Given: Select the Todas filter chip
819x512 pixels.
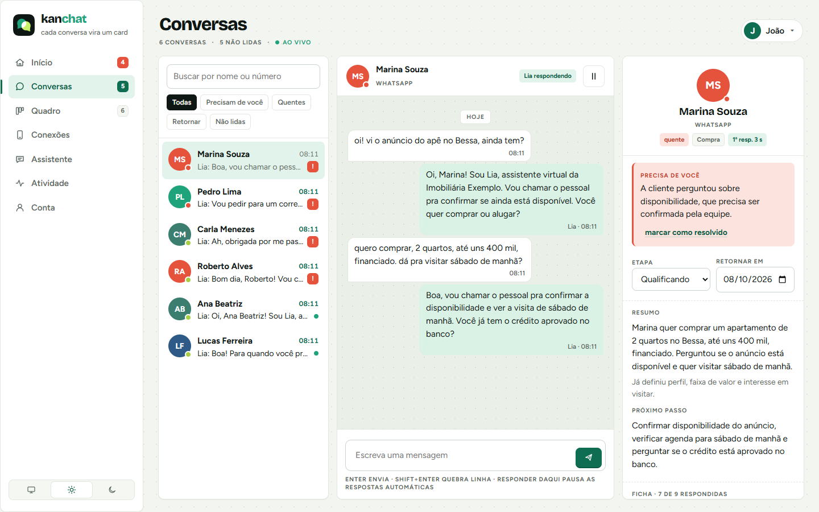Looking at the screenshot, I should click(181, 102).
